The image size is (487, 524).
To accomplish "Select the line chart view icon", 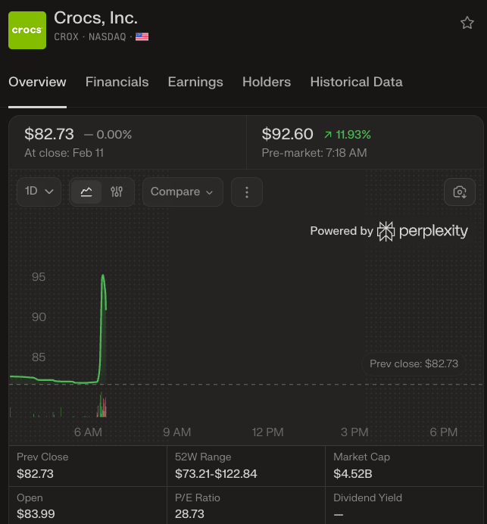I will pyautogui.click(x=86, y=192).
